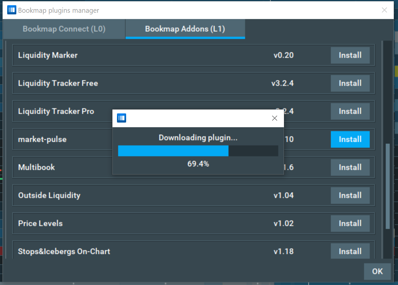The image size is (398, 285).
Task: Confirm with the OK button
Action: pos(377,271)
